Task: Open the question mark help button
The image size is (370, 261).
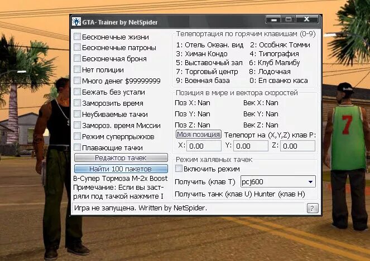Action: click(x=313, y=208)
